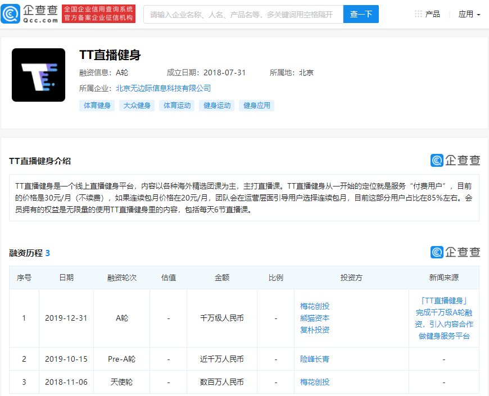The width and height of the screenshot is (489, 396).
Task: Click the TT直播健身 page title
Action: (x=110, y=55)
